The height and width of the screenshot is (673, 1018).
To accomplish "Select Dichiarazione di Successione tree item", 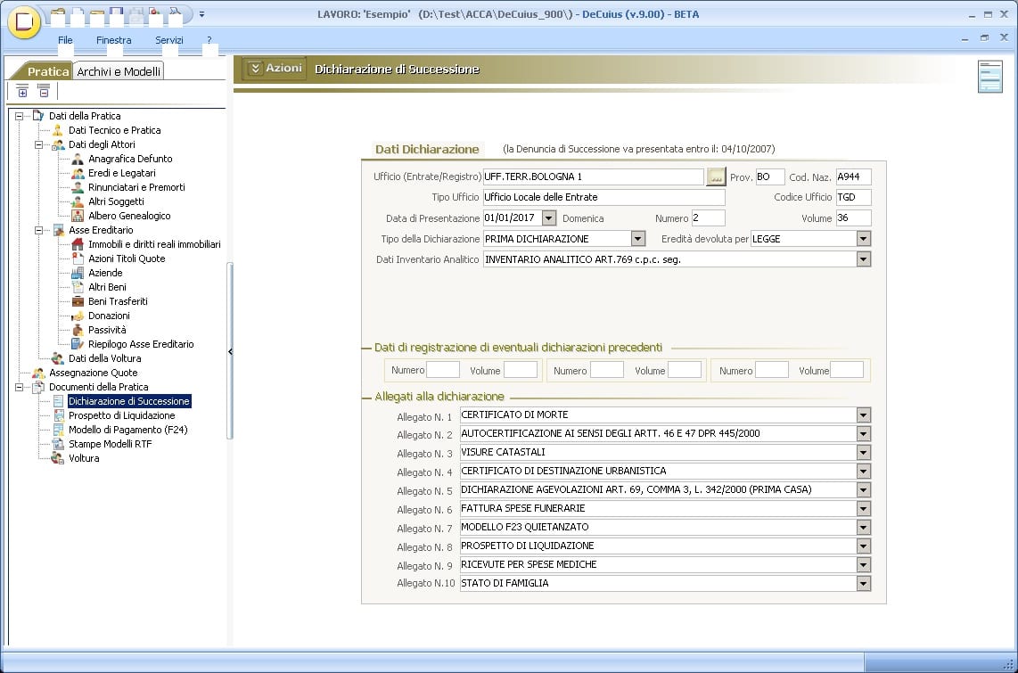I will pos(129,402).
